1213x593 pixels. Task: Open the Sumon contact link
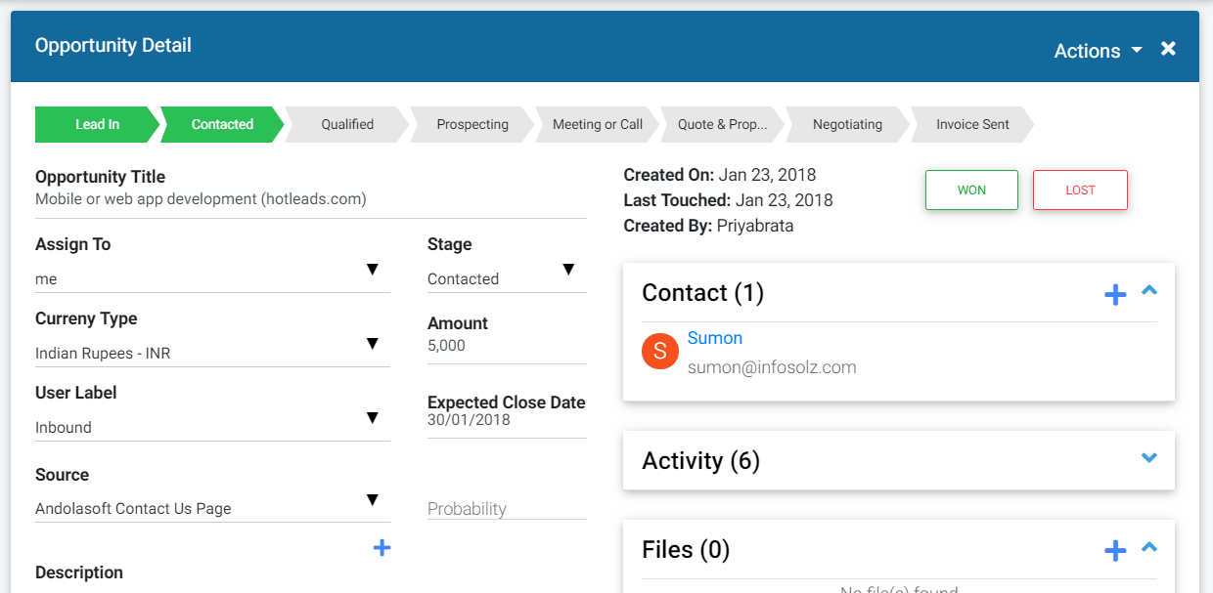715,337
